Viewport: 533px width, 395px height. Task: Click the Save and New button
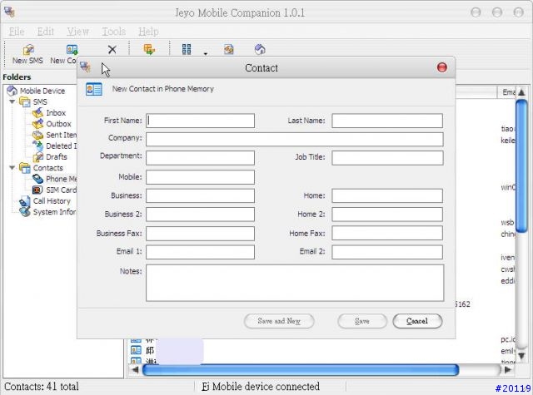point(279,321)
